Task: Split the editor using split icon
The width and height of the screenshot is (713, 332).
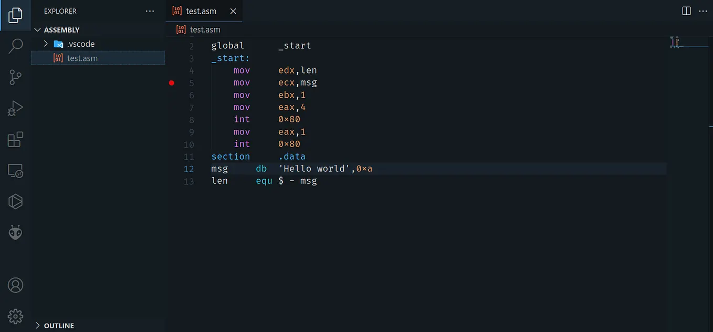Action: (686, 11)
